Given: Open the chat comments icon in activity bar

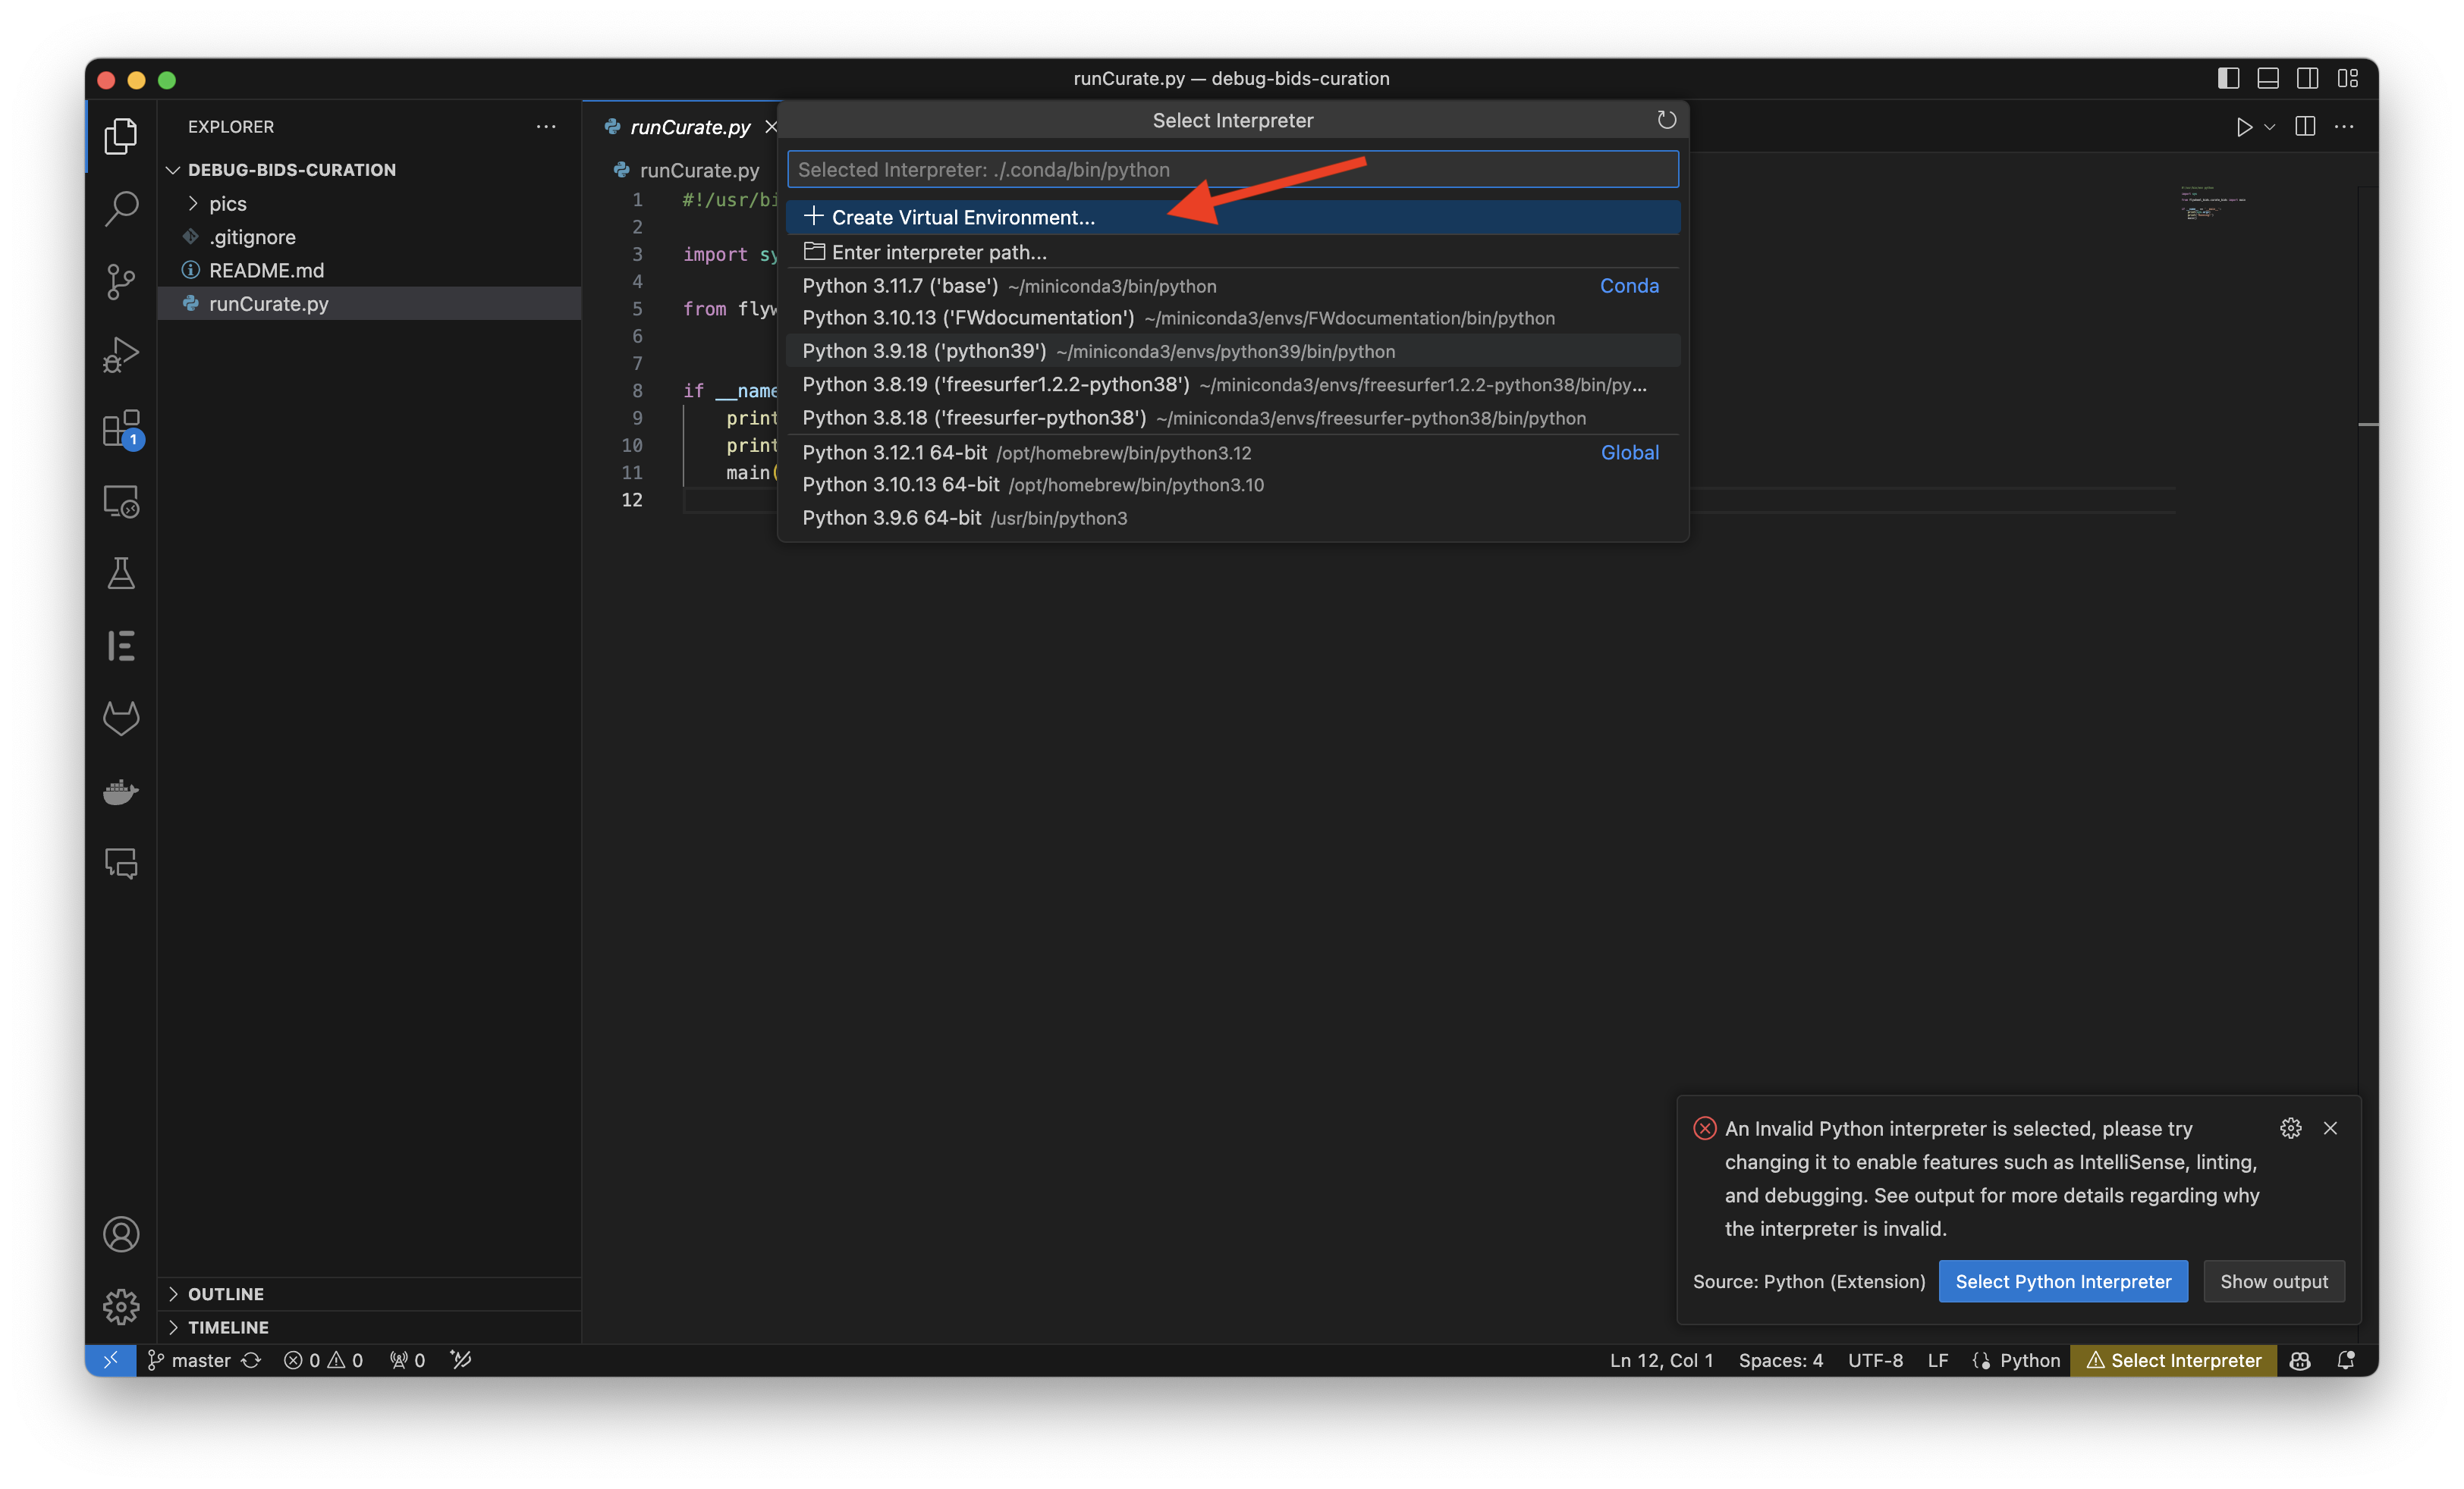Looking at the screenshot, I should pyautogui.click(x=121, y=863).
